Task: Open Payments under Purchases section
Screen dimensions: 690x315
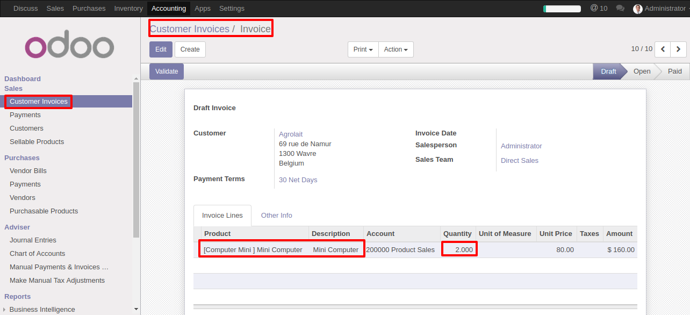Action: (25, 184)
